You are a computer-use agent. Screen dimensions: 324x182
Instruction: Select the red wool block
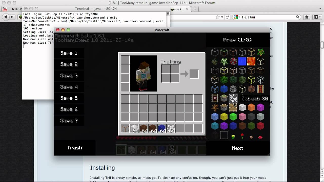[260, 126]
